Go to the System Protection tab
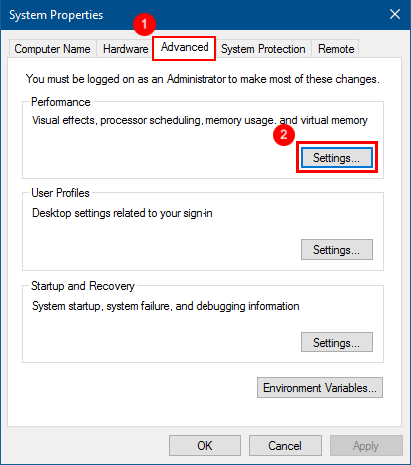The width and height of the screenshot is (411, 465). (263, 49)
